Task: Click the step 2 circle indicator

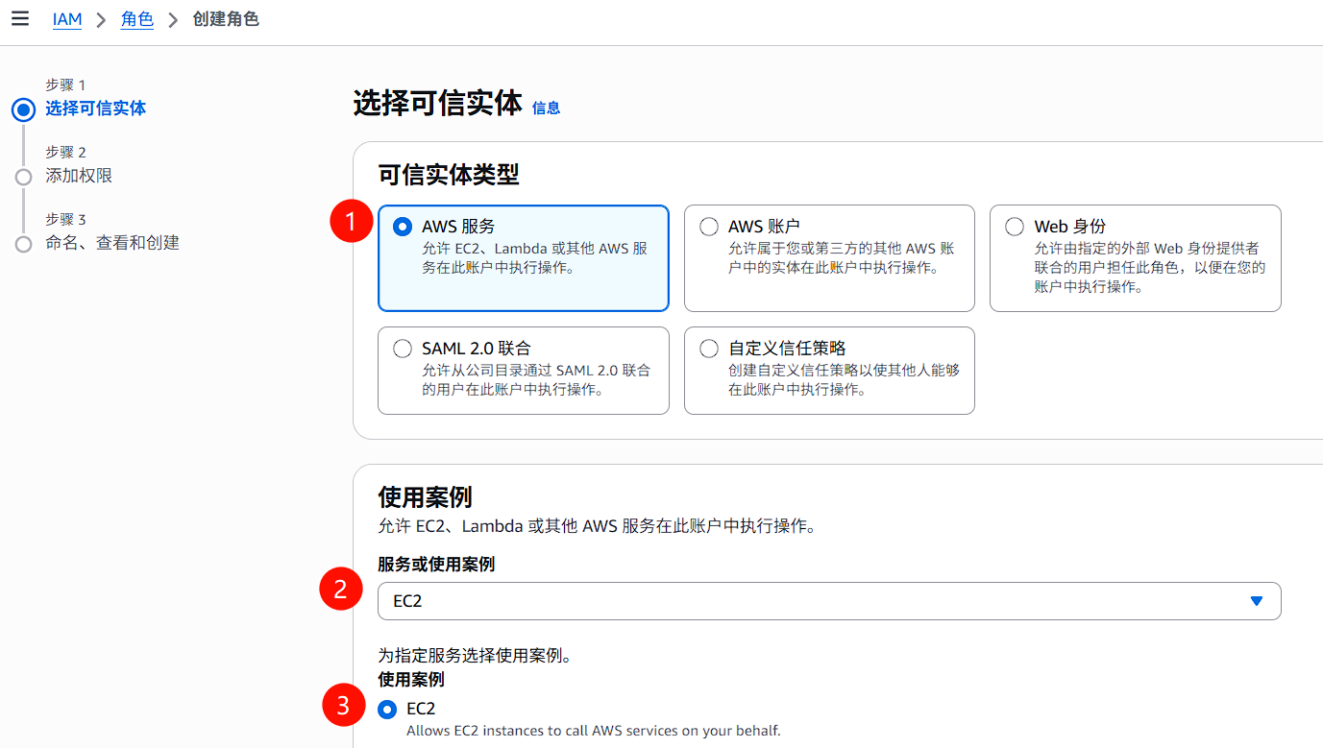Action: tap(24, 177)
